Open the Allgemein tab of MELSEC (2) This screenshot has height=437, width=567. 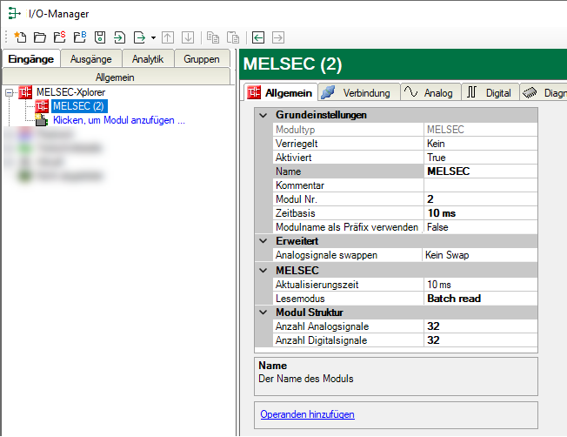pyautogui.click(x=280, y=92)
